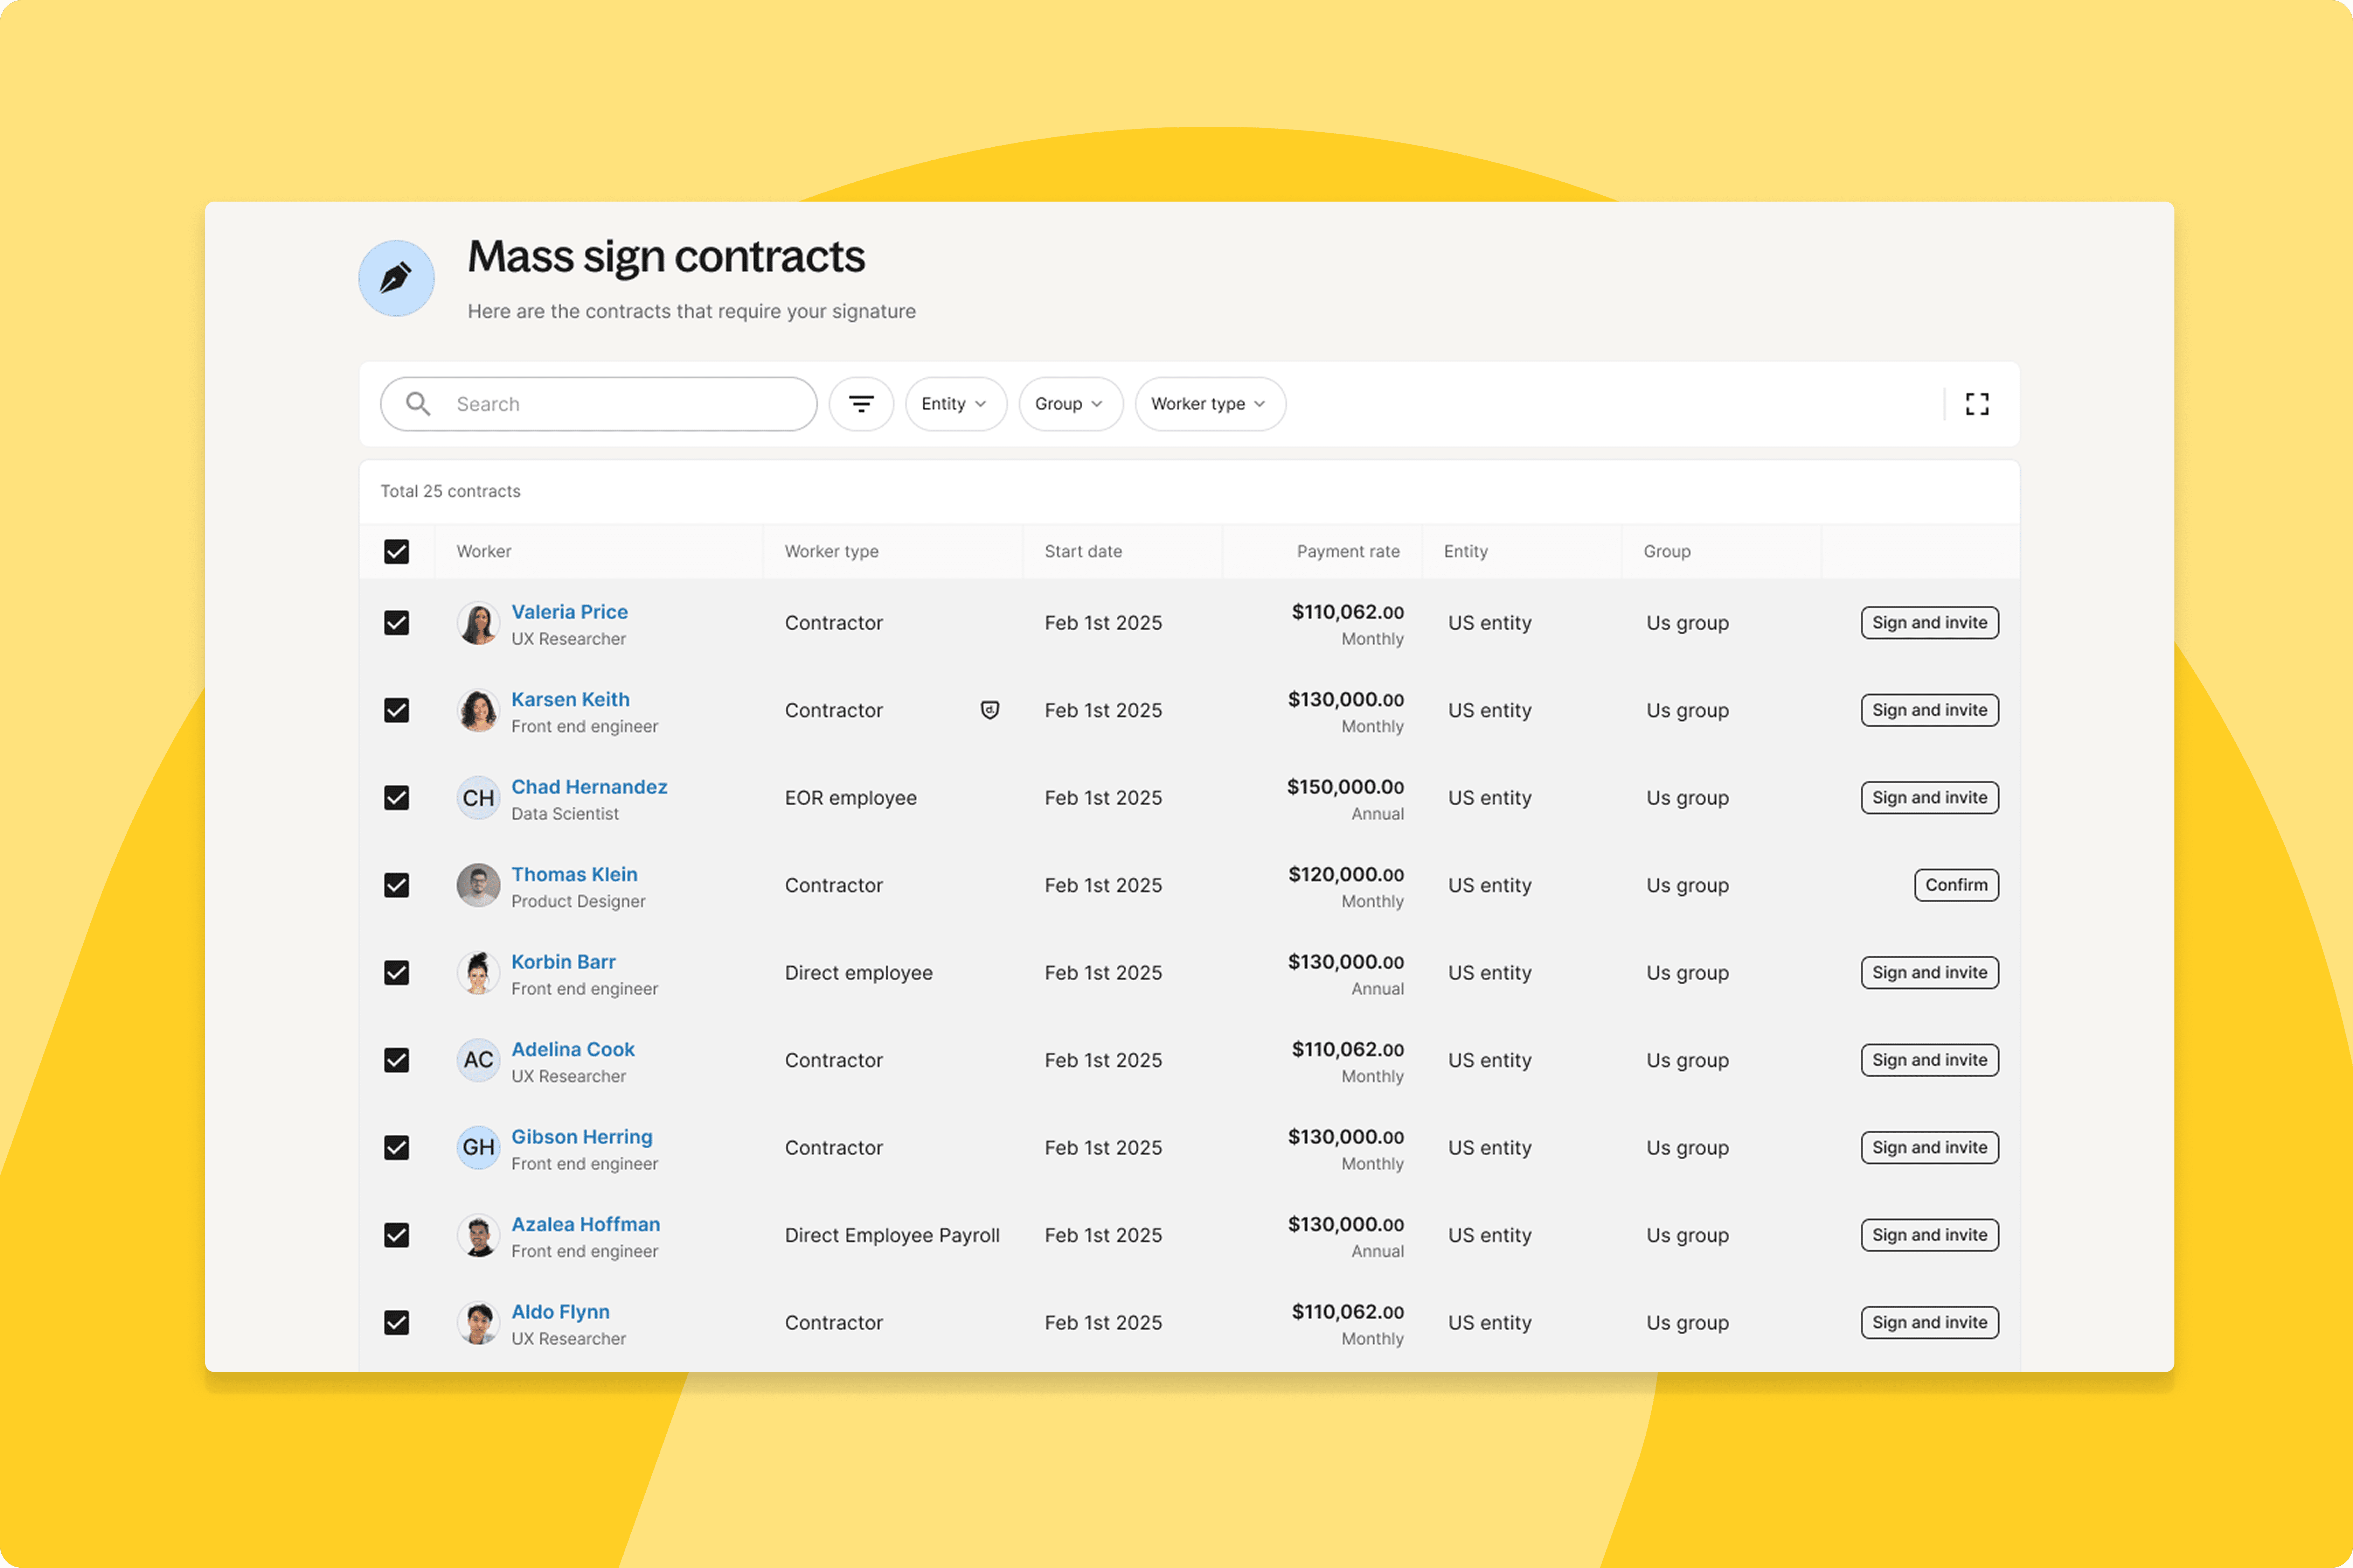Image resolution: width=2353 pixels, height=1568 pixels.
Task: Uncheck Karsen Keith's row checkbox
Action: (x=396, y=710)
